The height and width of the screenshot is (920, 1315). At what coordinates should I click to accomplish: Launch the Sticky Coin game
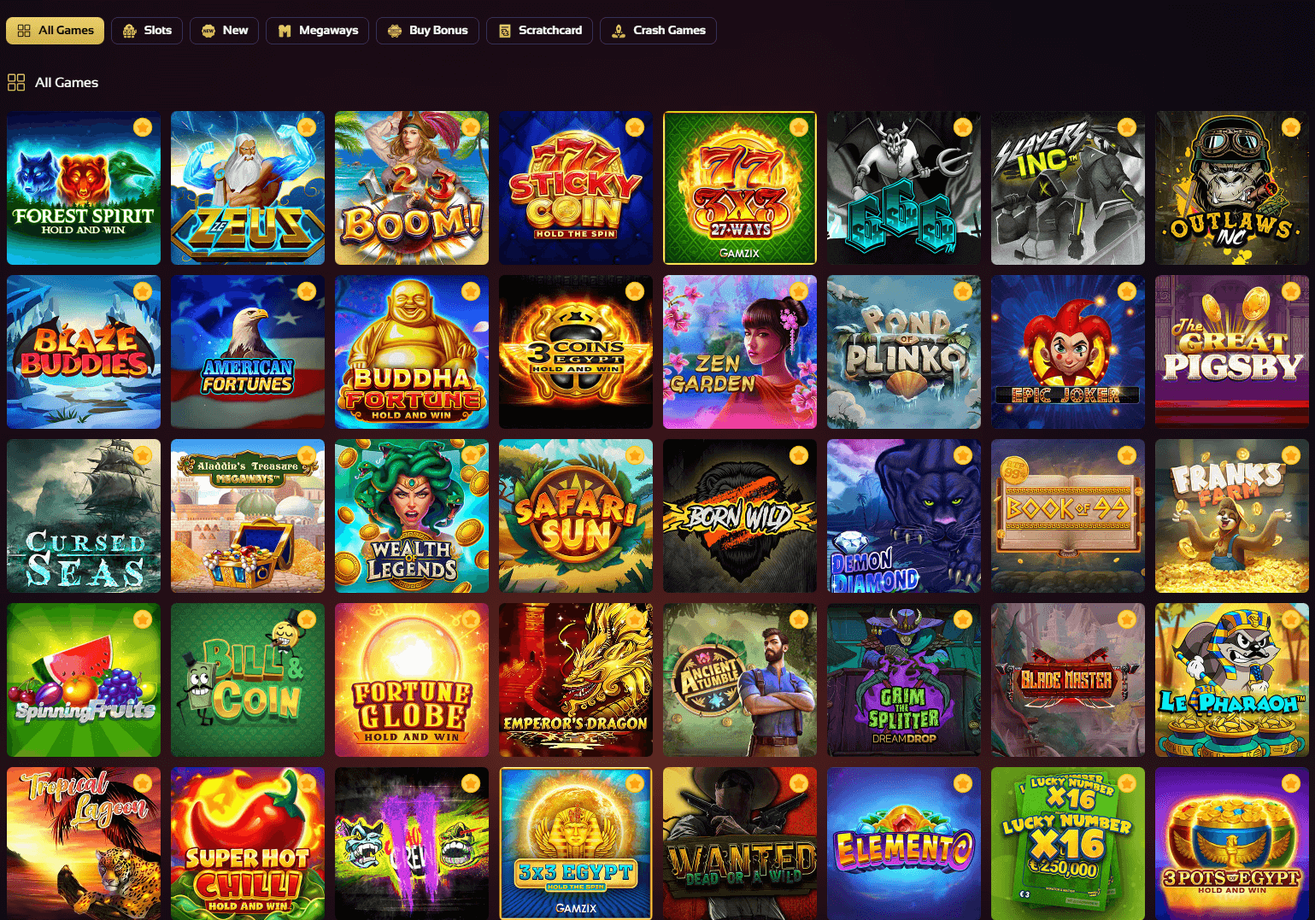576,188
